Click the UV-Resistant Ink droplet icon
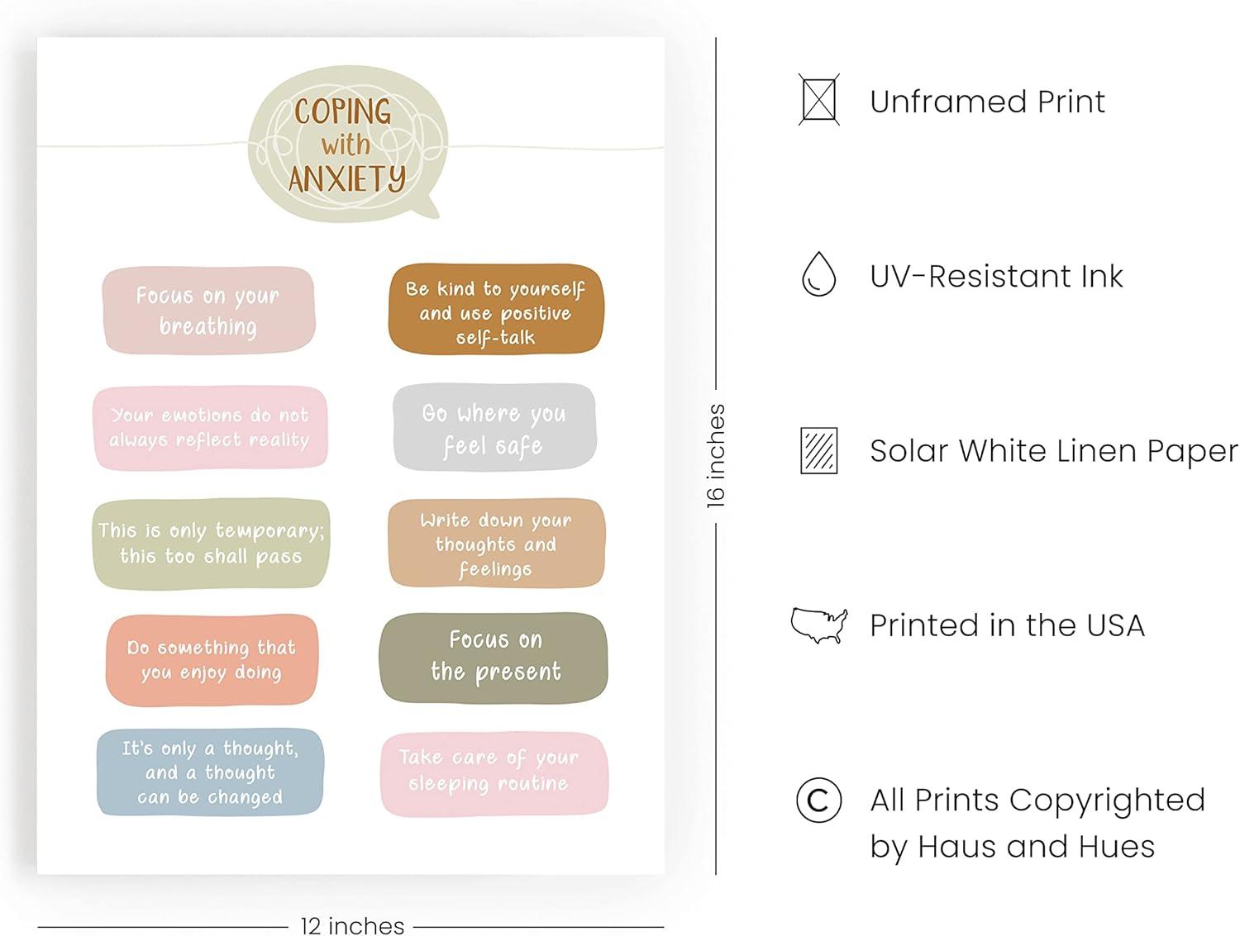 818,274
